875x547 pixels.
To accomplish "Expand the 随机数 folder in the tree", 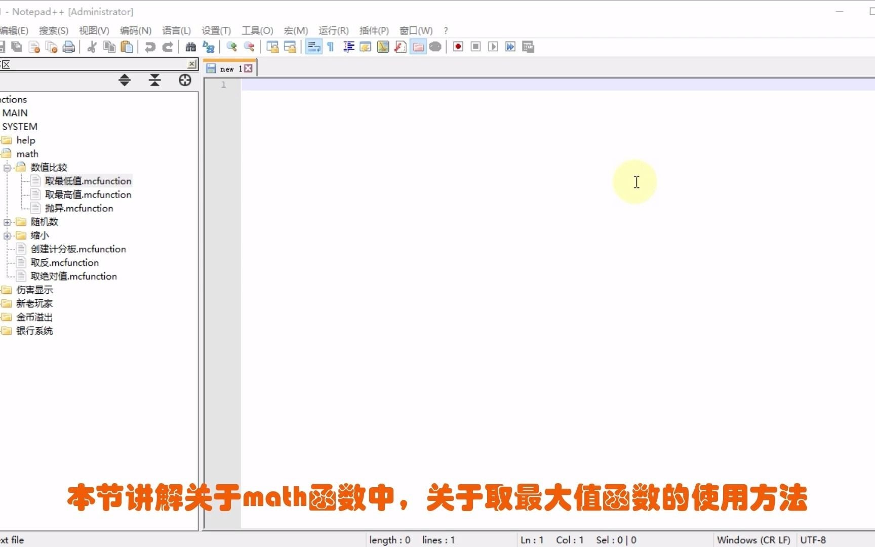I will click(7, 222).
